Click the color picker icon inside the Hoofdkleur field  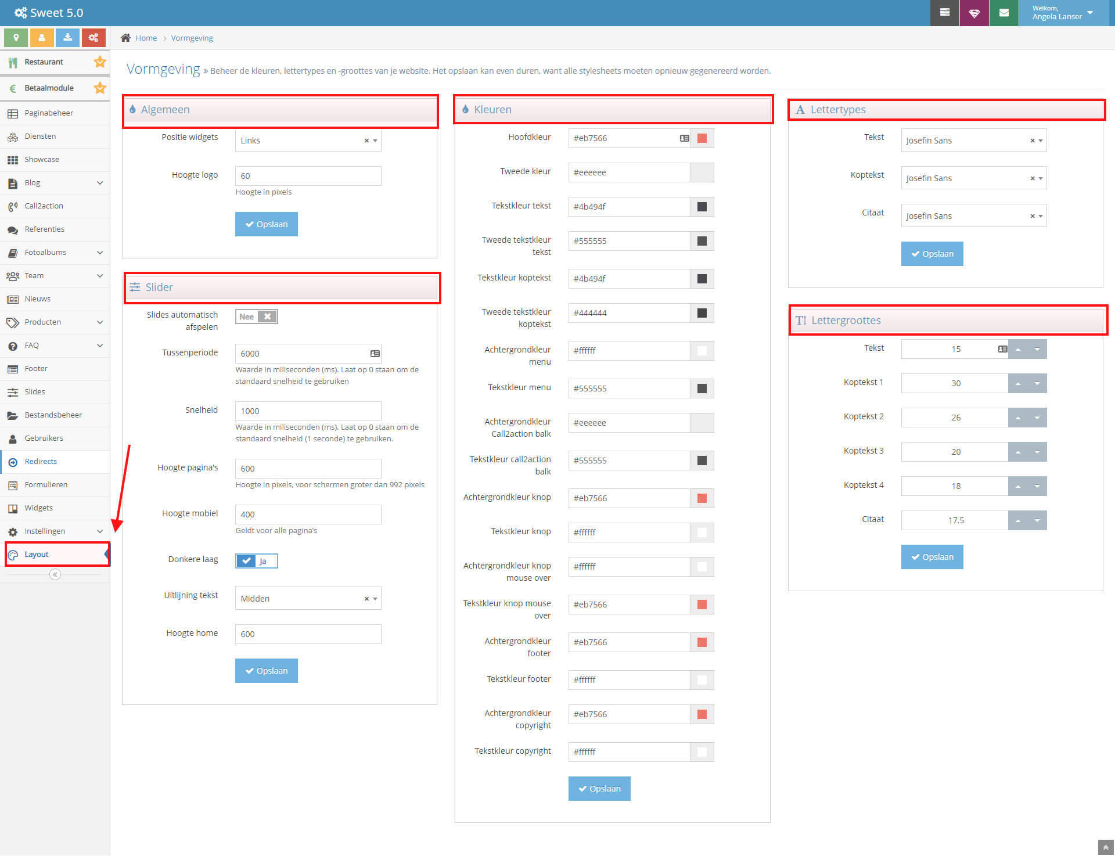coord(685,138)
